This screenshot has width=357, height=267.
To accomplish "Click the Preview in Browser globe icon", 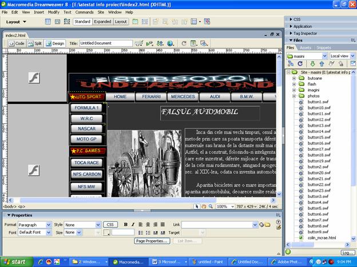I will coord(170,43).
